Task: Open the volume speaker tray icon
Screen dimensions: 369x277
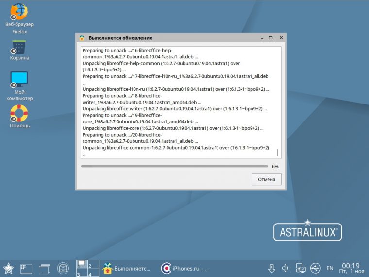Action: 285,268
